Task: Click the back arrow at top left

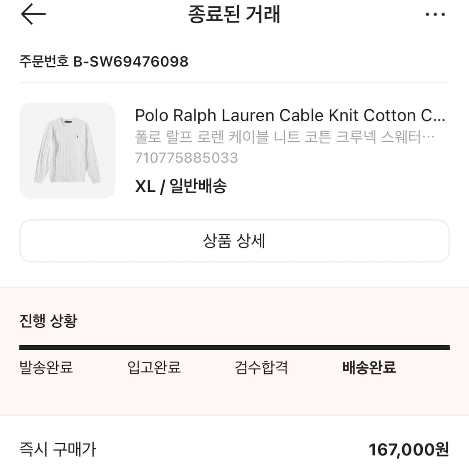Action: (33, 14)
